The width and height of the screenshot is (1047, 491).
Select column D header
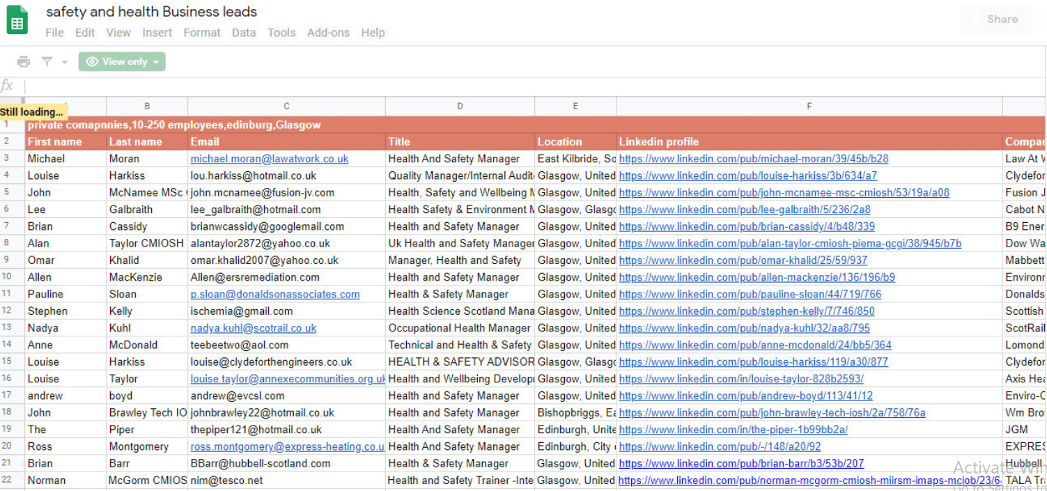tap(460, 106)
